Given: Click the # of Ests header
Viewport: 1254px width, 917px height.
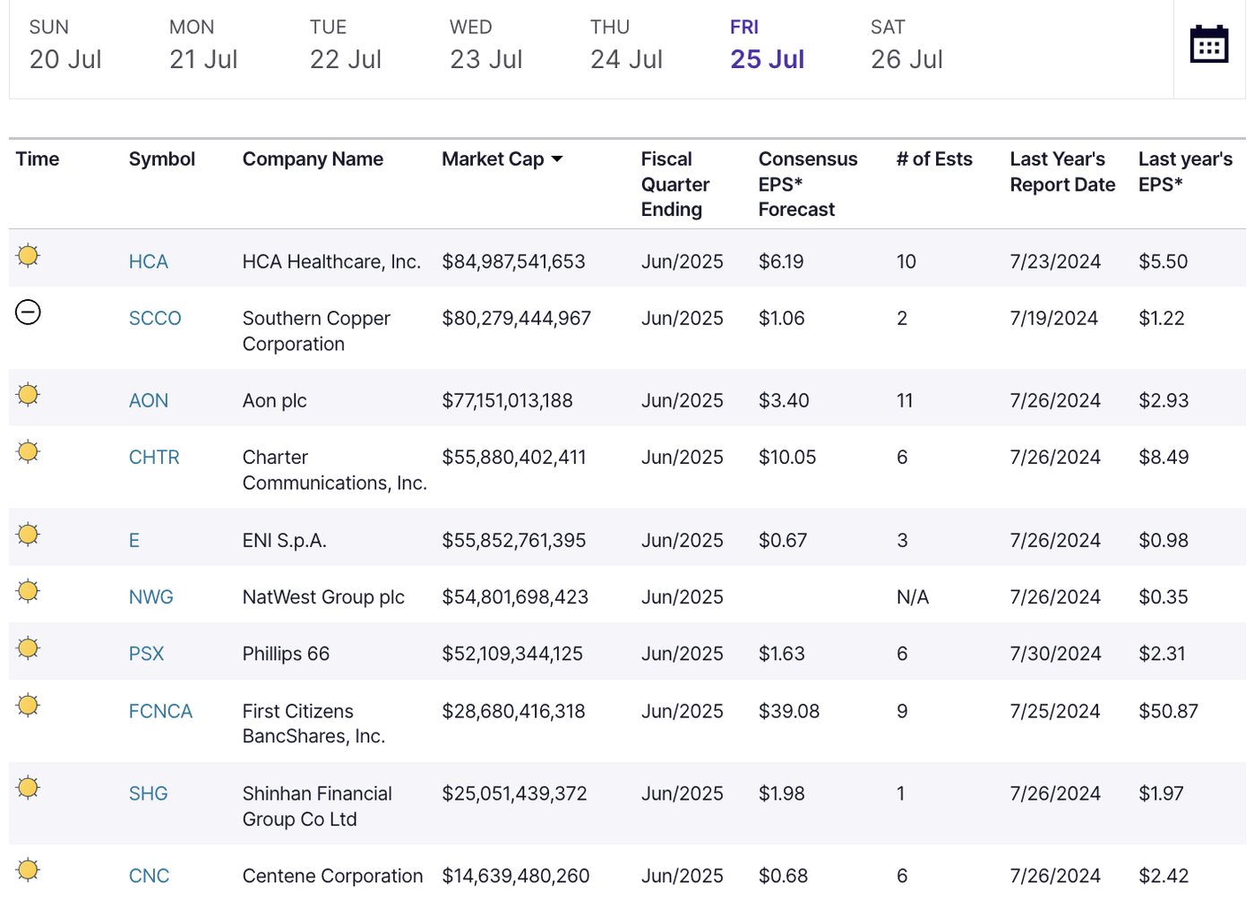Looking at the screenshot, I should point(934,159).
